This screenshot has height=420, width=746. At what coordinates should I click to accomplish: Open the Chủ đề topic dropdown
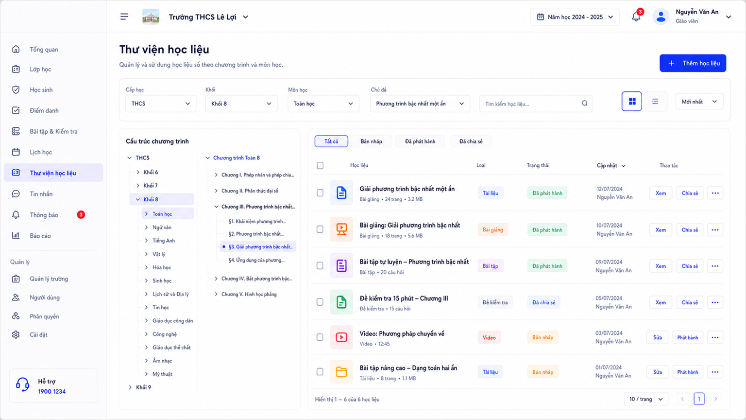[420, 104]
